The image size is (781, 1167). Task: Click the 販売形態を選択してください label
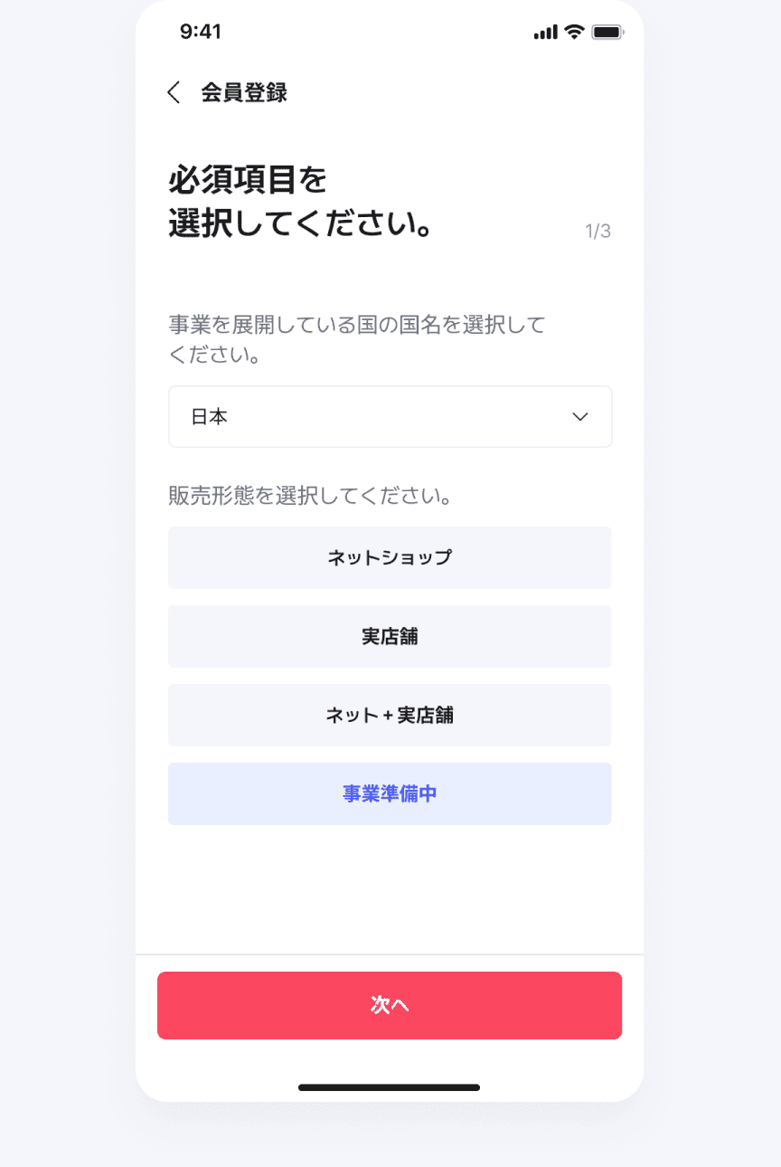310,496
